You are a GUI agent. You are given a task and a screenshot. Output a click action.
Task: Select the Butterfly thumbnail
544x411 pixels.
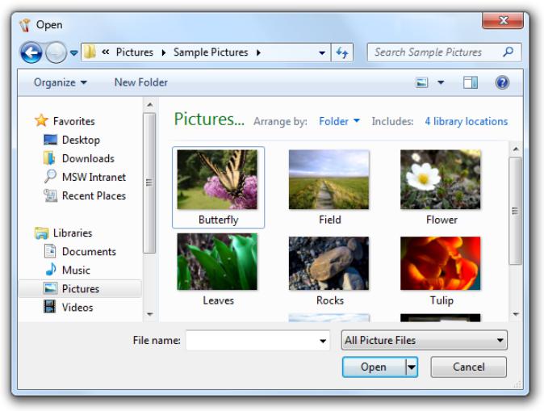[x=218, y=187]
